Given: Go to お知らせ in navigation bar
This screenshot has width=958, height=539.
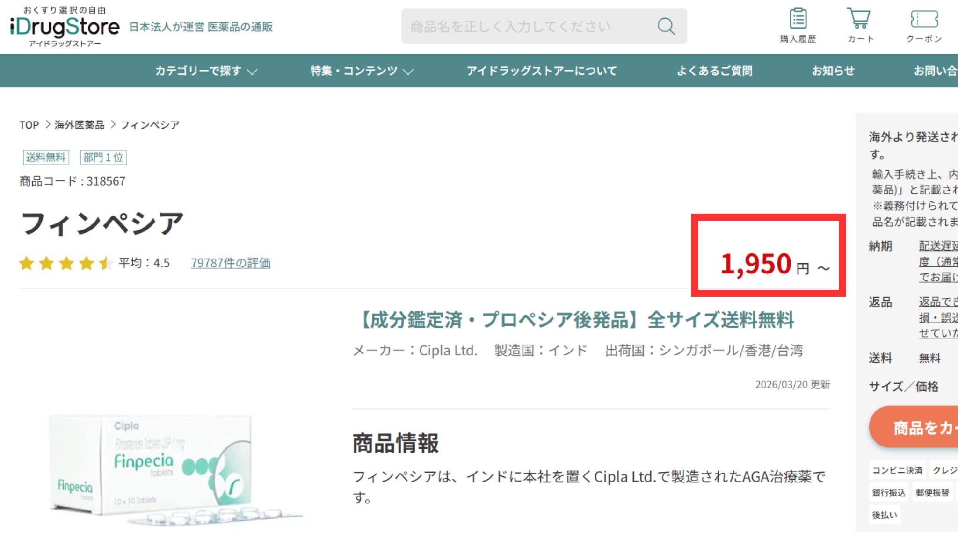Looking at the screenshot, I should pos(833,71).
